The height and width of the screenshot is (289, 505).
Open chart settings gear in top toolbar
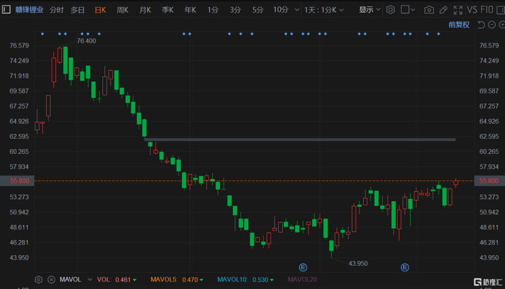coord(390,10)
